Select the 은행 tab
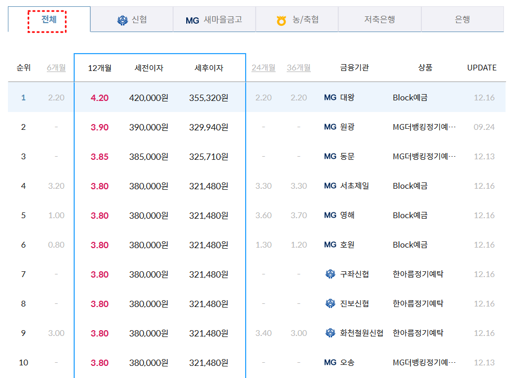 click(462, 19)
